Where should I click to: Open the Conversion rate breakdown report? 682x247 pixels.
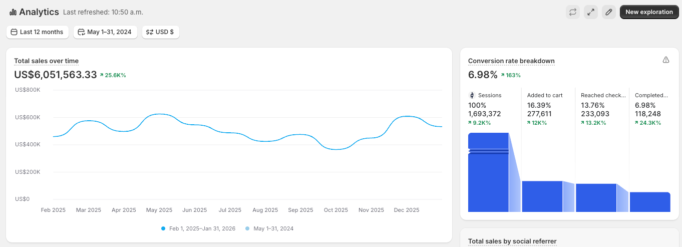click(511, 61)
